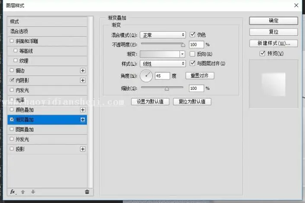The height and width of the screenshot is (203, 305).
Task: Click the gradient color preview bar
Action: tap(160, 54)
